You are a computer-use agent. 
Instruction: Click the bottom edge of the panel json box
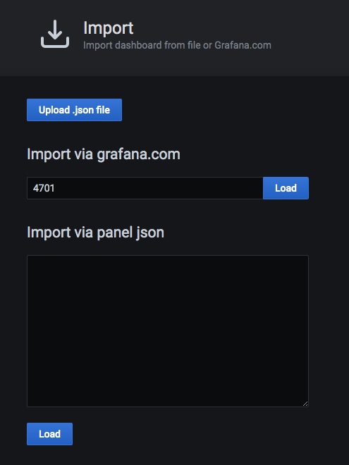168,407
